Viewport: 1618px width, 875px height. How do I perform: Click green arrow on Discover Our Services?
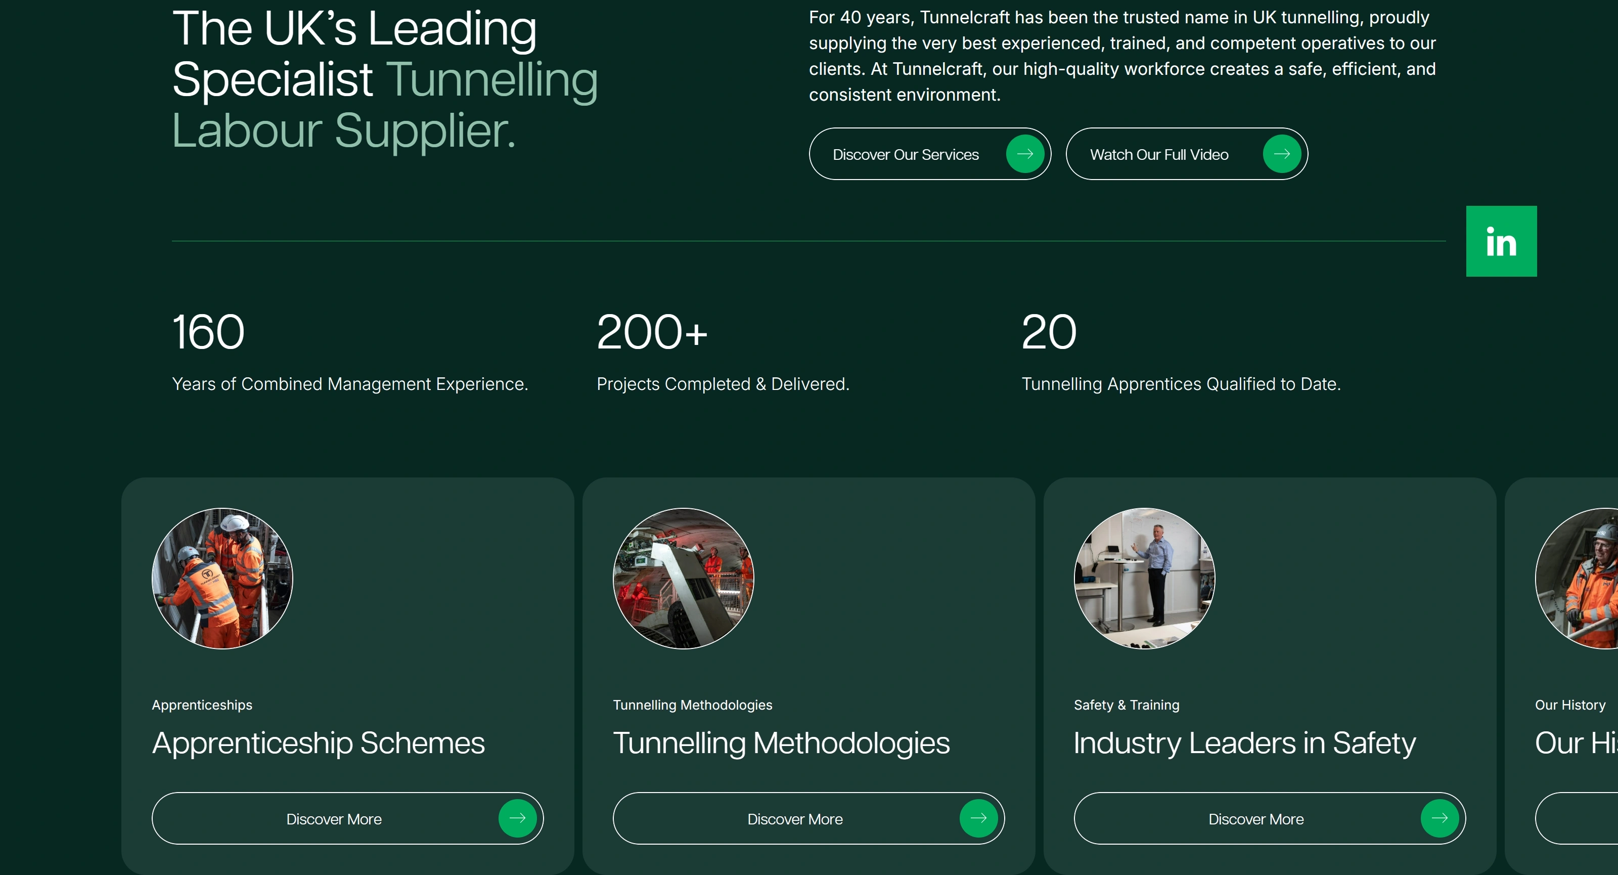1025,154
